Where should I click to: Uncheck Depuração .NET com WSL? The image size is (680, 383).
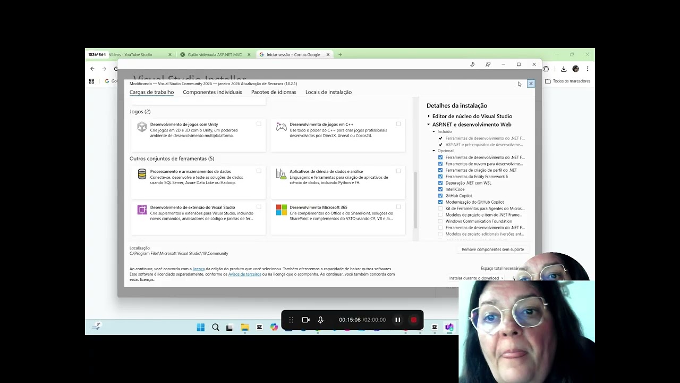(440, 183)
